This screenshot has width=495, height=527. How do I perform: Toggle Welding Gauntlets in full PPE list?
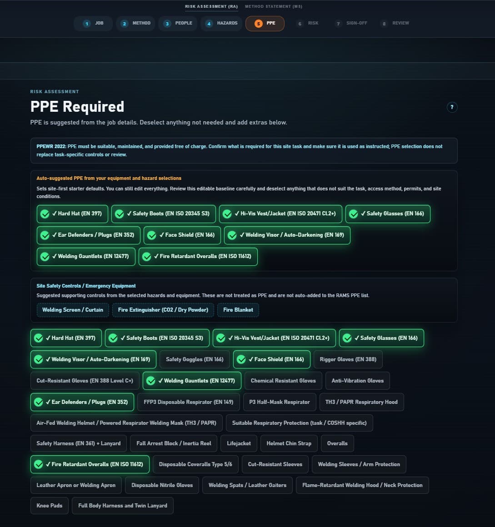[x=192, y=381]
